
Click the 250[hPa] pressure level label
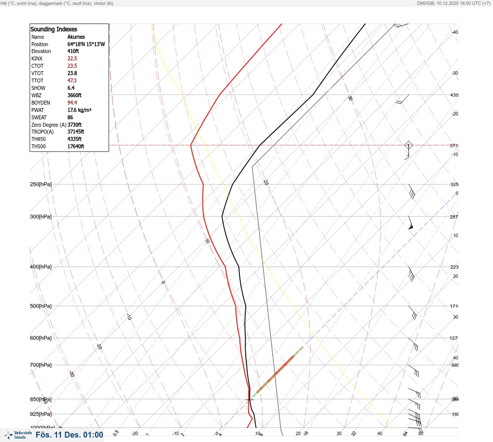[x=41, y=184]
